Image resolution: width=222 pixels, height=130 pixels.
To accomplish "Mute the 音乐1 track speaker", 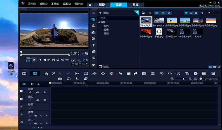I will (x=36, y=123).
